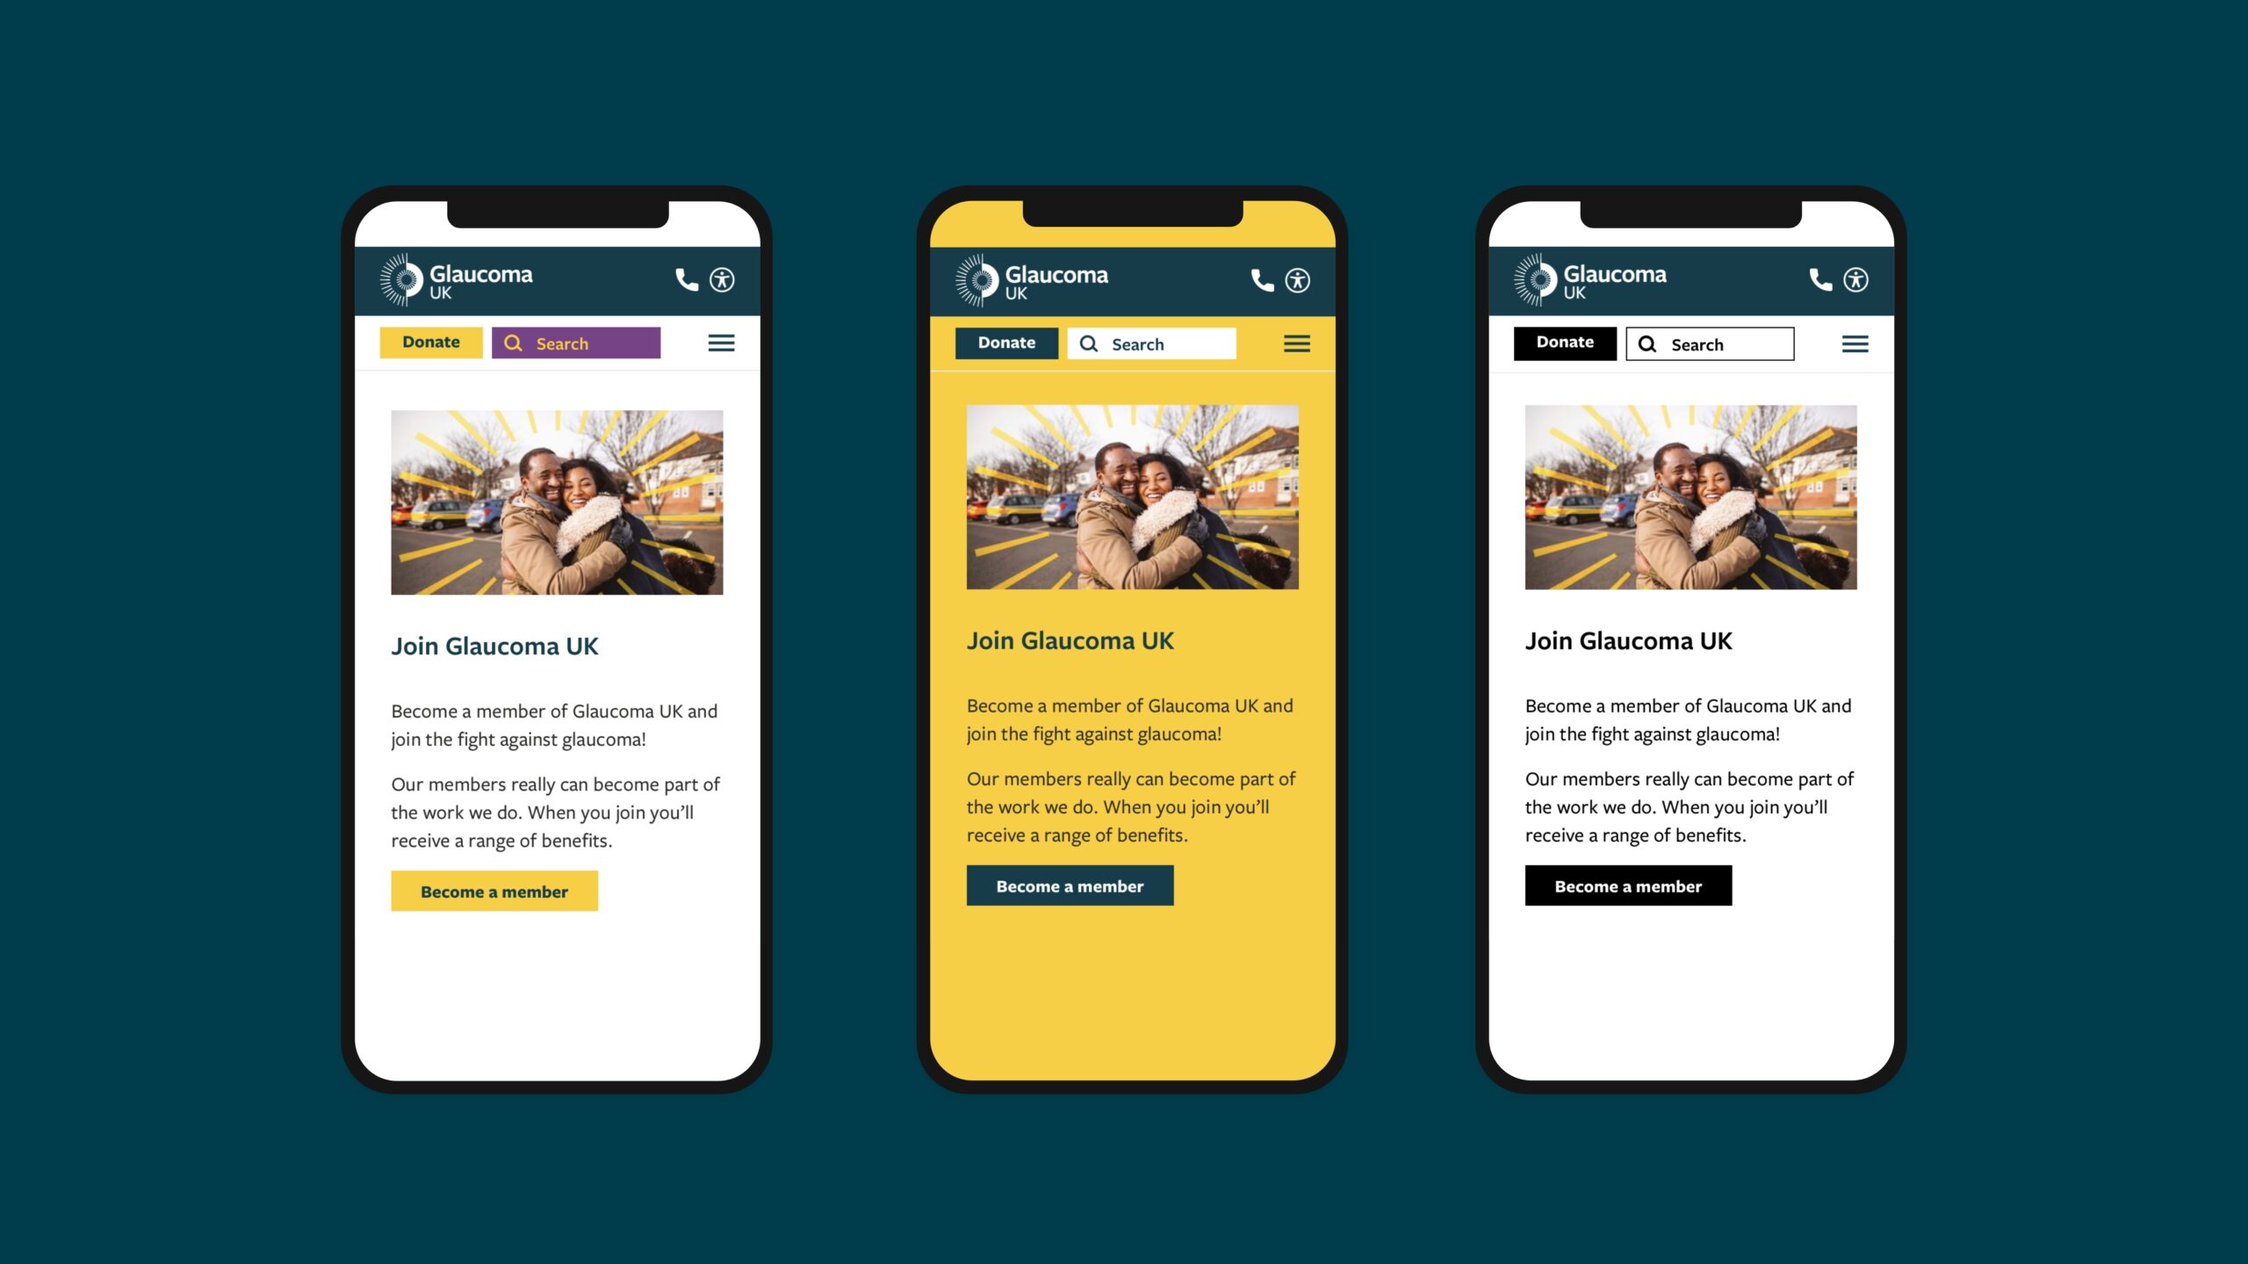Toggle yellow background theme on middle phone

[1295, 279]
